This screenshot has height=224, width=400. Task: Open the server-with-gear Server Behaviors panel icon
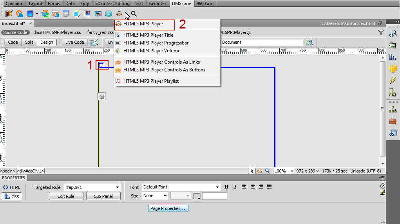click(x=393, y=92)
